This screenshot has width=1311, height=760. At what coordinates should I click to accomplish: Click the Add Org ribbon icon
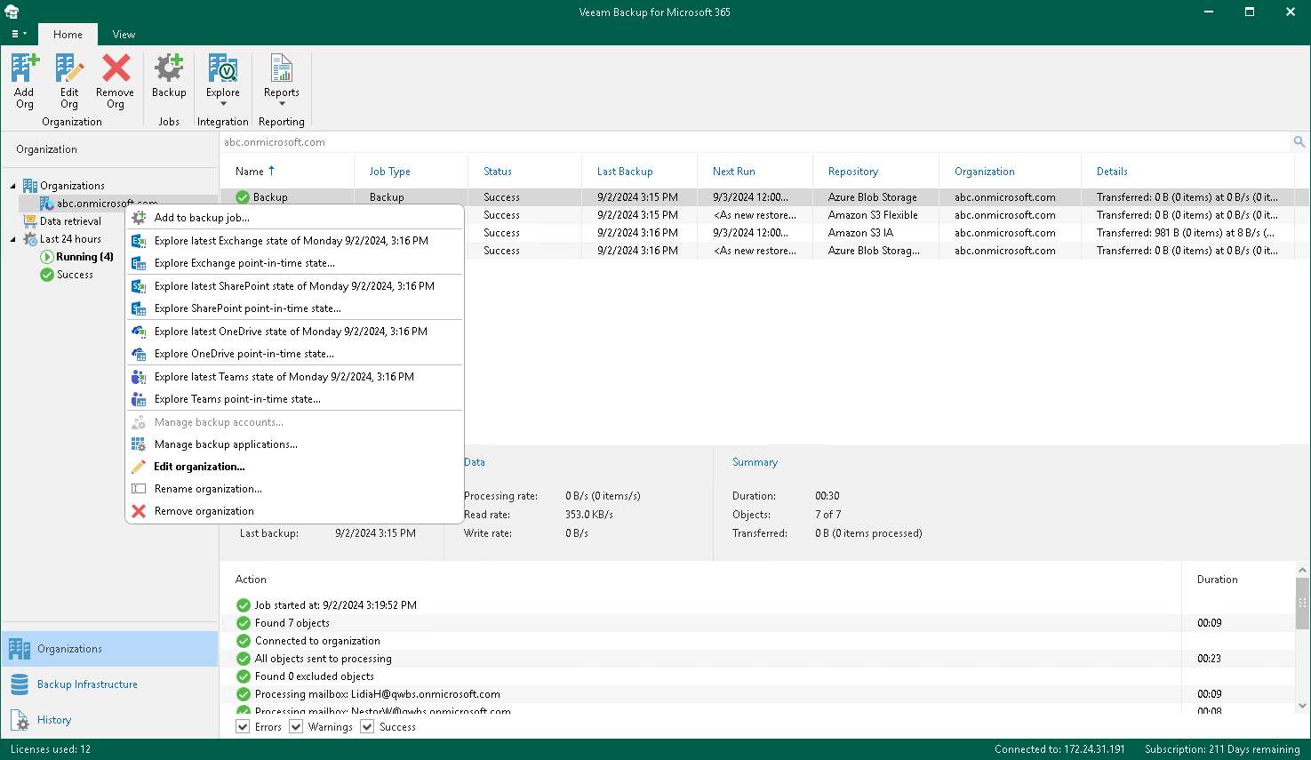[25, 68]
